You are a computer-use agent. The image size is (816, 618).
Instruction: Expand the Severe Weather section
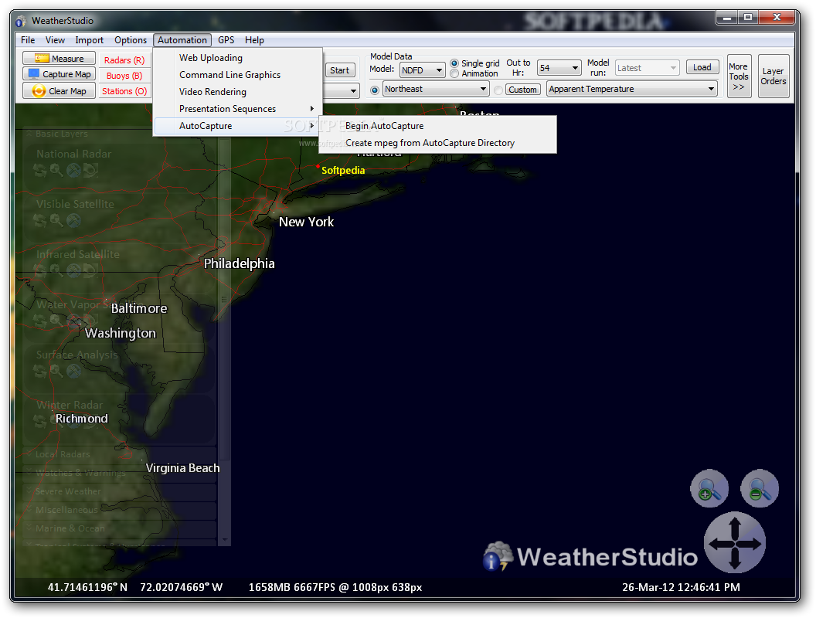pyautogui.click(x=29, y=491)
